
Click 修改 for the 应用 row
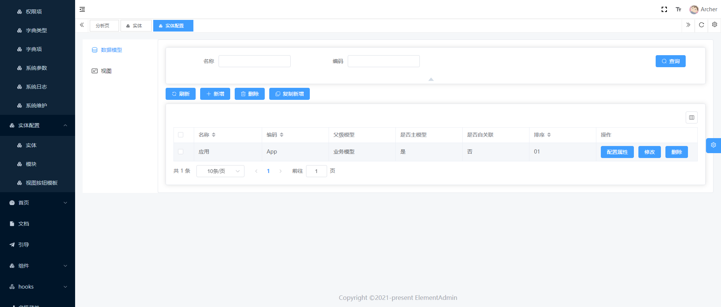coord(650,152)
